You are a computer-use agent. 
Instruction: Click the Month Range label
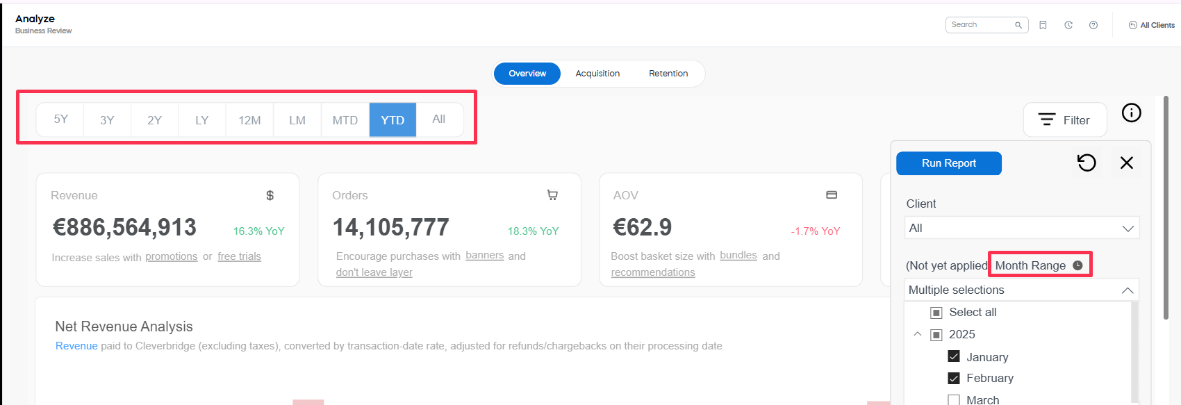pos(1030,265)
